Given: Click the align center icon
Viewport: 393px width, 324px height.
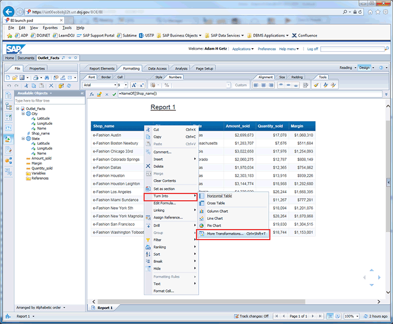Looking at the screenshot, I should pos(264,85).
